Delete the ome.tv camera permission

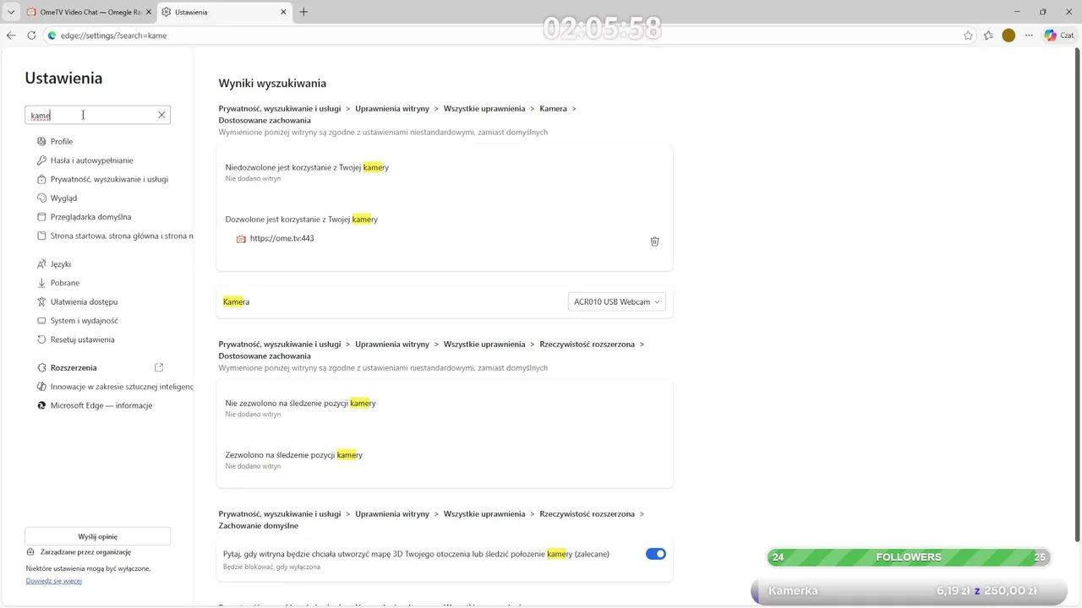[x=654, y=242]
